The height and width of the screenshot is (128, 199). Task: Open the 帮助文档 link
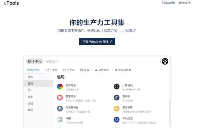pyautogui.click(x=185, y=3)
